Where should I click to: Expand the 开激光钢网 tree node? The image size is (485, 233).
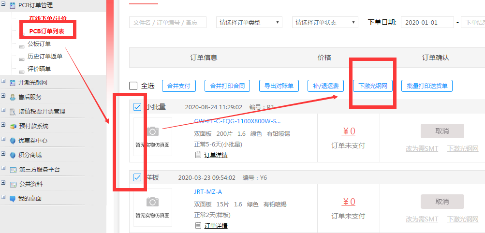4,82
